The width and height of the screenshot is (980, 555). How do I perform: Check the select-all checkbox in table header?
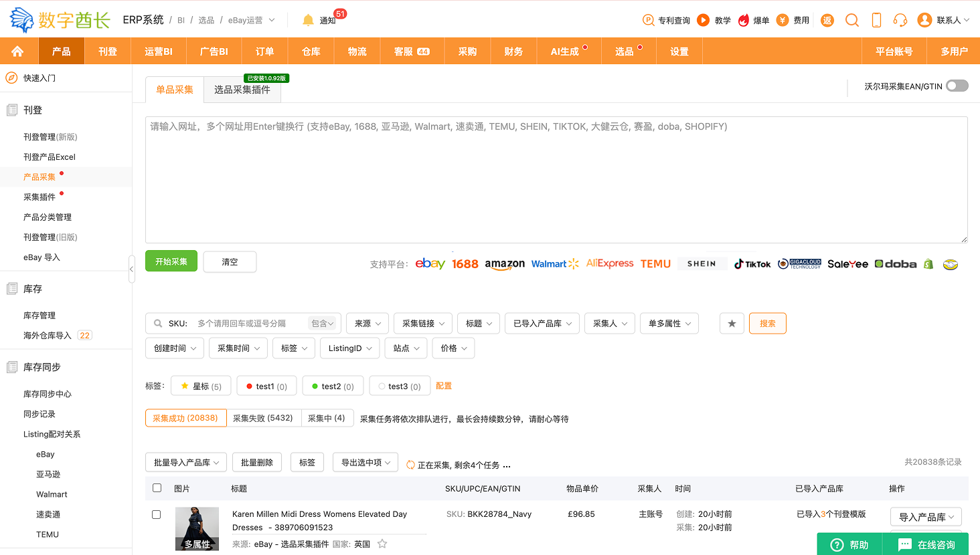[157, 488]
